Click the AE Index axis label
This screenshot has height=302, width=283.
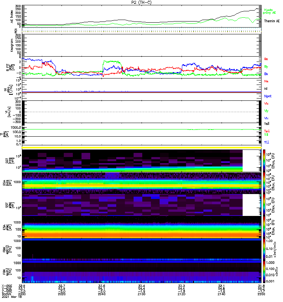point(12,17)
